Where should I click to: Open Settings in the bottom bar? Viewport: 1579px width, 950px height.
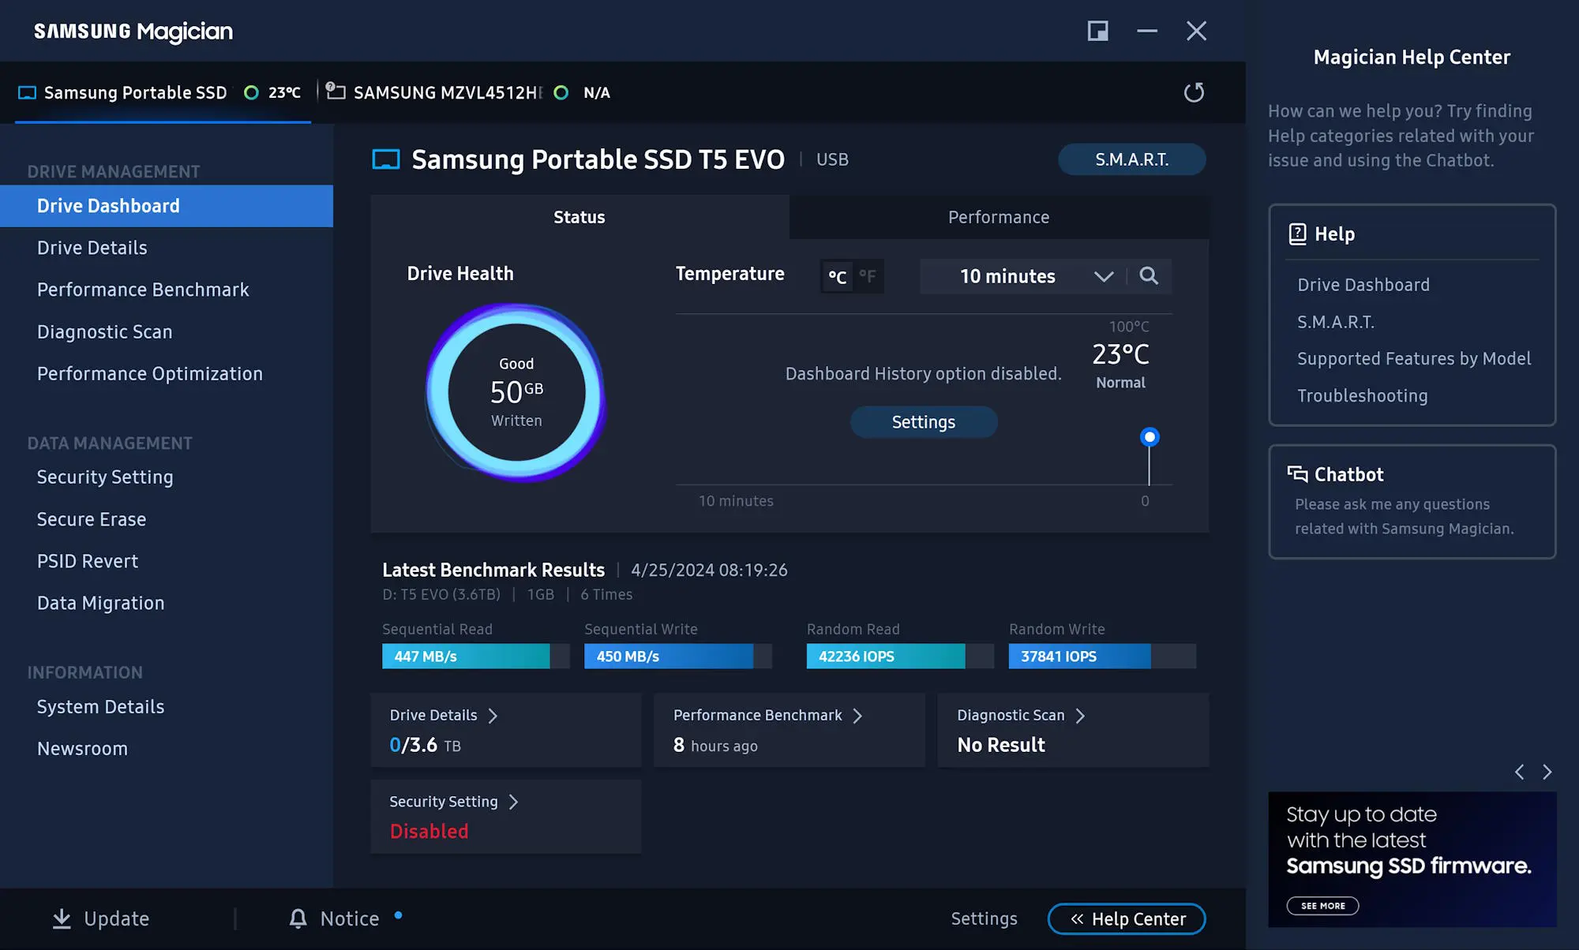[984, 918]
